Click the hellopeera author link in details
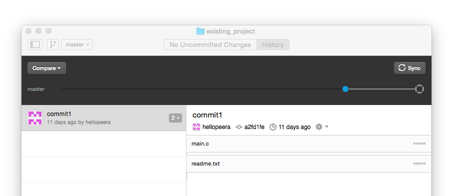 (x=216, y=127)
